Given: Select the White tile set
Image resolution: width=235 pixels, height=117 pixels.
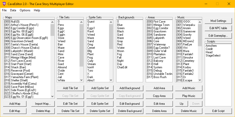Looking at the screenshot, I should 61,80.
